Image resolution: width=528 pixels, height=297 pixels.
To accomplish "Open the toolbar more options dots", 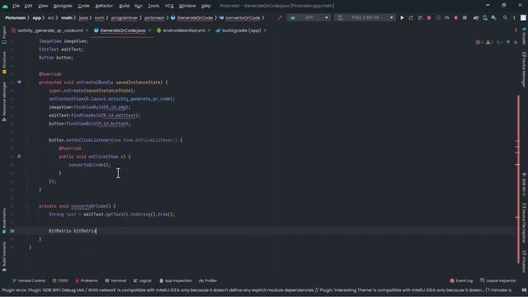I will [x=514, y=17].
